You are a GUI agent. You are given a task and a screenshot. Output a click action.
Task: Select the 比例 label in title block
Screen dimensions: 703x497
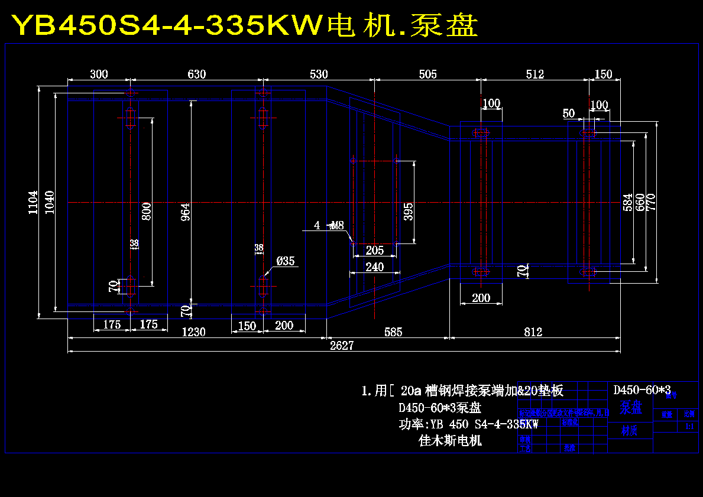(x=689, y=414)
